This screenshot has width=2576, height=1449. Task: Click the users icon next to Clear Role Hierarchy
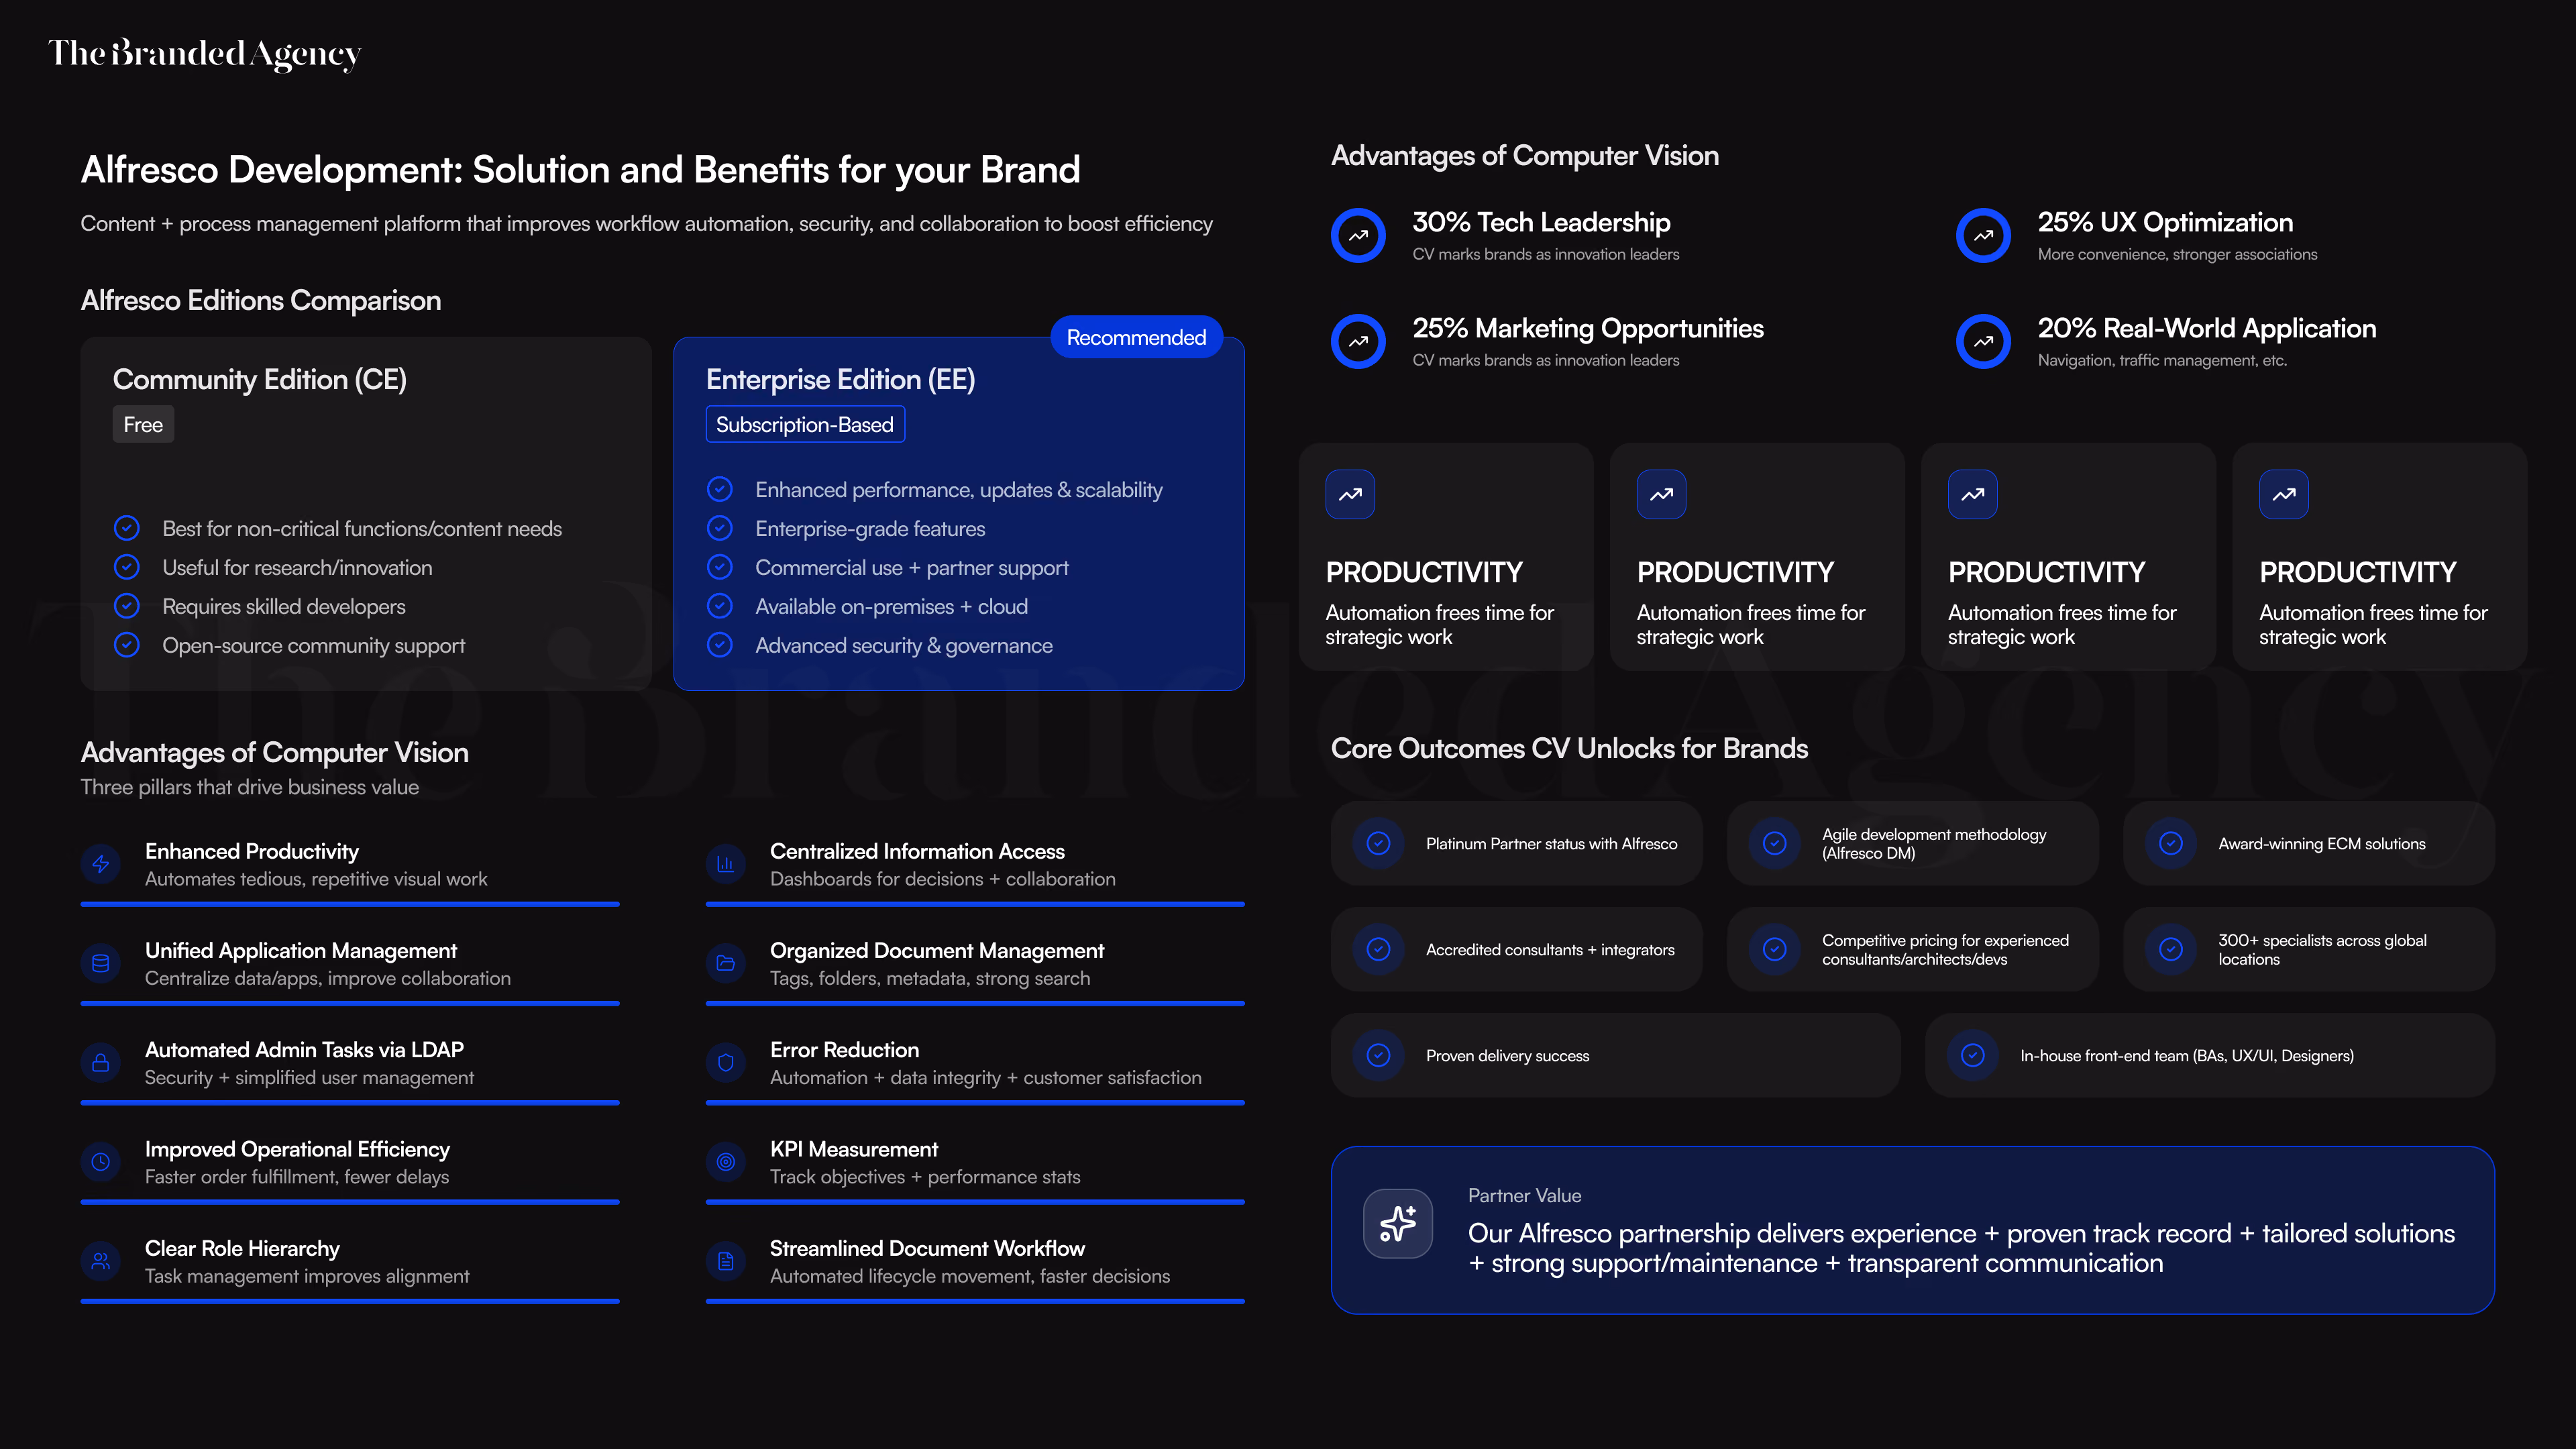[x=101, y=1261]
